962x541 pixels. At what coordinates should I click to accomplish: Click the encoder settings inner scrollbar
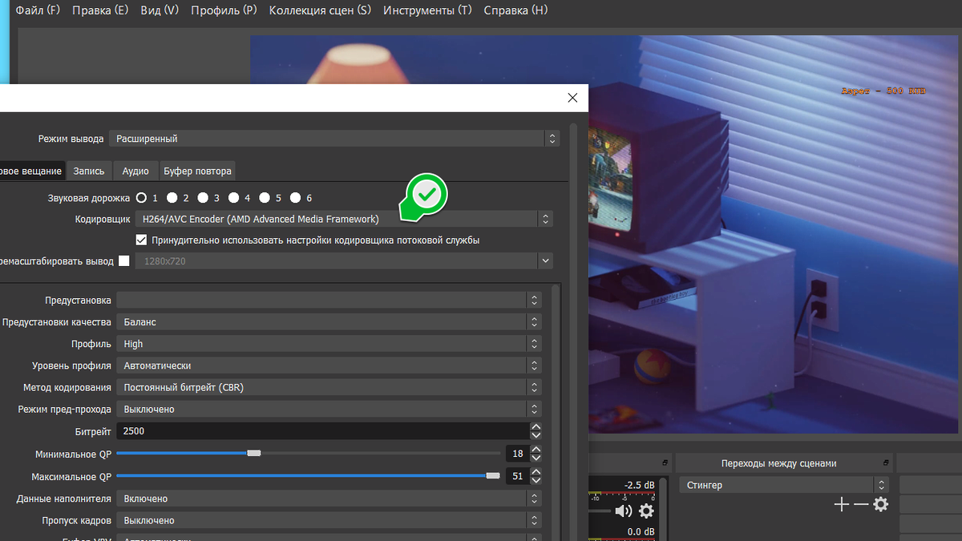(x=556, y=411)
